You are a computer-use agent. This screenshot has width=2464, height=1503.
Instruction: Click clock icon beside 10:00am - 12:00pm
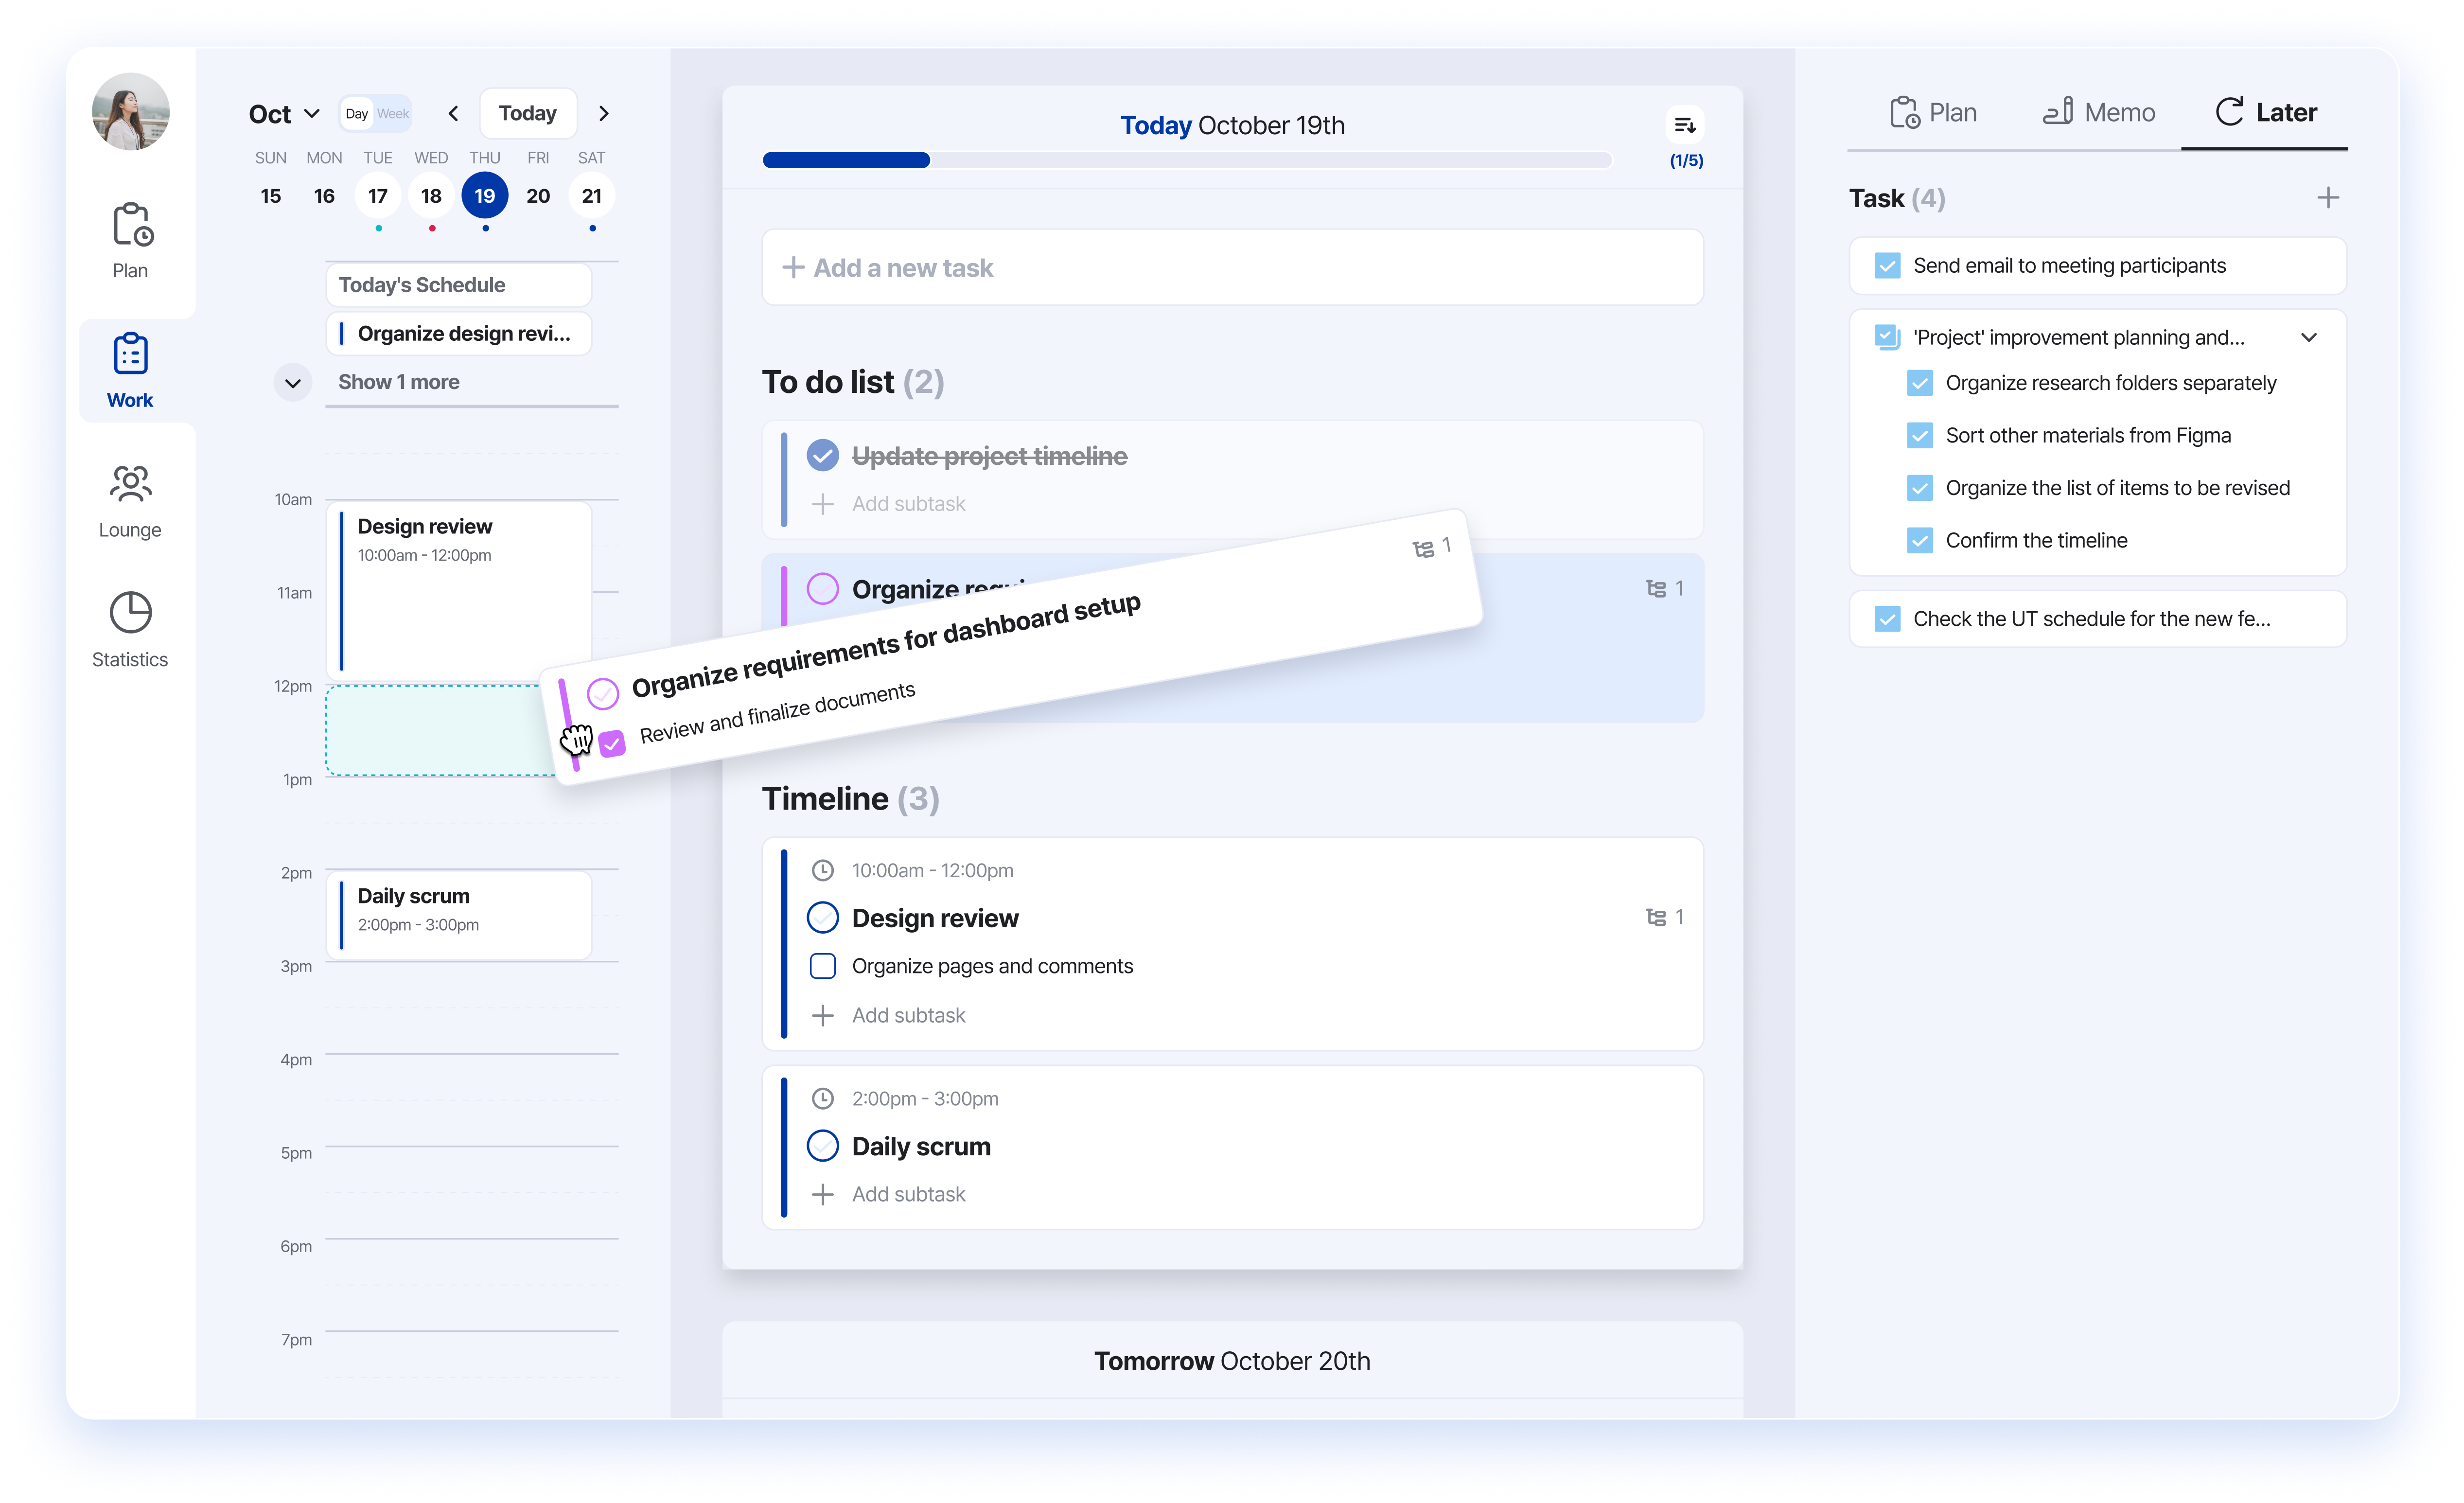[823, 871]
